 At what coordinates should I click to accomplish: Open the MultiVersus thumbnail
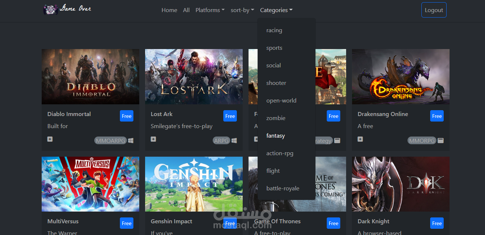point(90,184)
